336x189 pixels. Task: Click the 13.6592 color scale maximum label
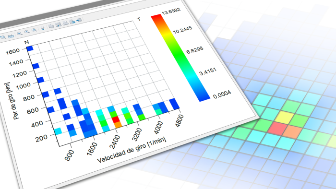[x=171, y=12]
